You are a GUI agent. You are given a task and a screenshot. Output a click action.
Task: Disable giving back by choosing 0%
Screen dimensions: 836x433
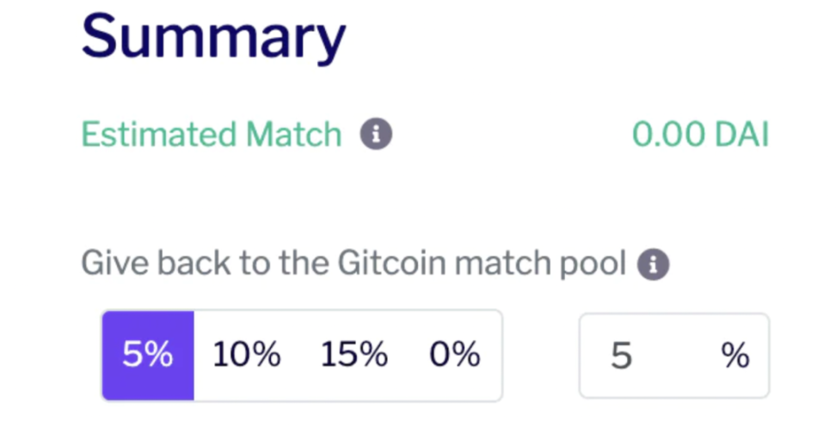[x=455, y=355]
